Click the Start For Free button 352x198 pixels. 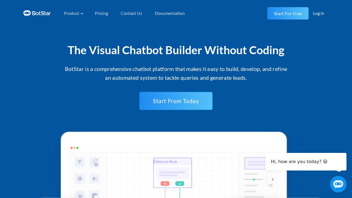click(x=288, y=13)
